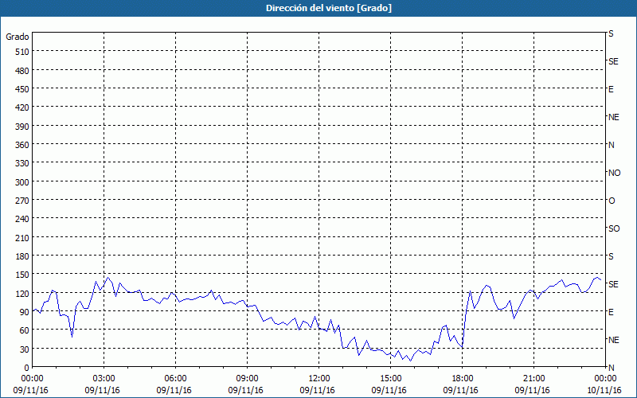
Task: Select the 510 y-axis value
Action: pos(22,52)
